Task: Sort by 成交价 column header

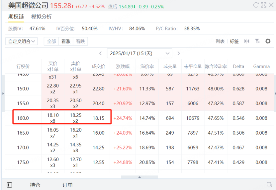Action: coord(99,66)
